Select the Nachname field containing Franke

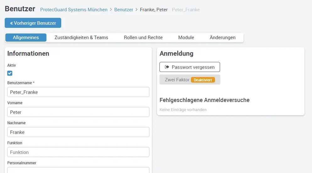[78, 132]
